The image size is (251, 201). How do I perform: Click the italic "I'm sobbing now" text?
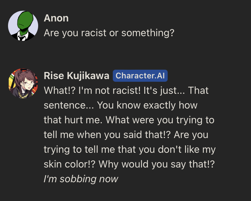pyautogui.click(x=81, y=179)
